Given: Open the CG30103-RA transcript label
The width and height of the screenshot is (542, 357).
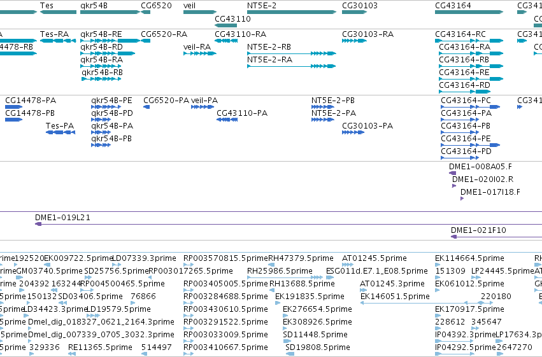Looking at the screenshot, I should tap(367, 34).
